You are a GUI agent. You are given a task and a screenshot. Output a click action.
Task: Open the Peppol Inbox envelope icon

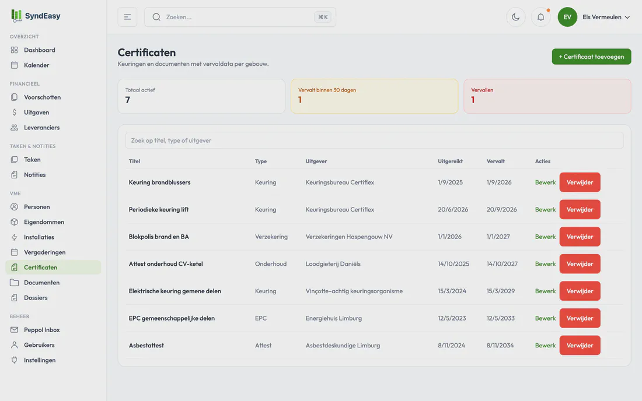pyautogui.click(x=15, y=330)
